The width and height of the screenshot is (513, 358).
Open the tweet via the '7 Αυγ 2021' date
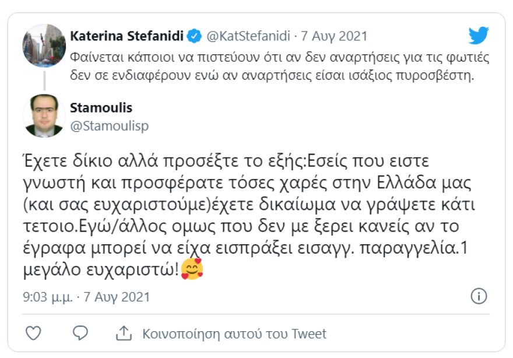tap(335, 36)
